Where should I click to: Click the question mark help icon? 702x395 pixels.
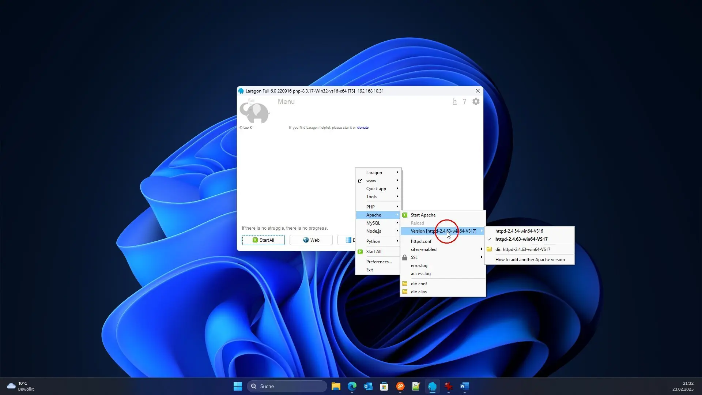(464, 102)
